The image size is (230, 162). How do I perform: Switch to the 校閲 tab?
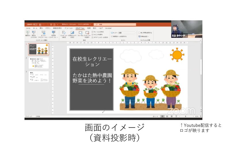(x=89, y=28)
